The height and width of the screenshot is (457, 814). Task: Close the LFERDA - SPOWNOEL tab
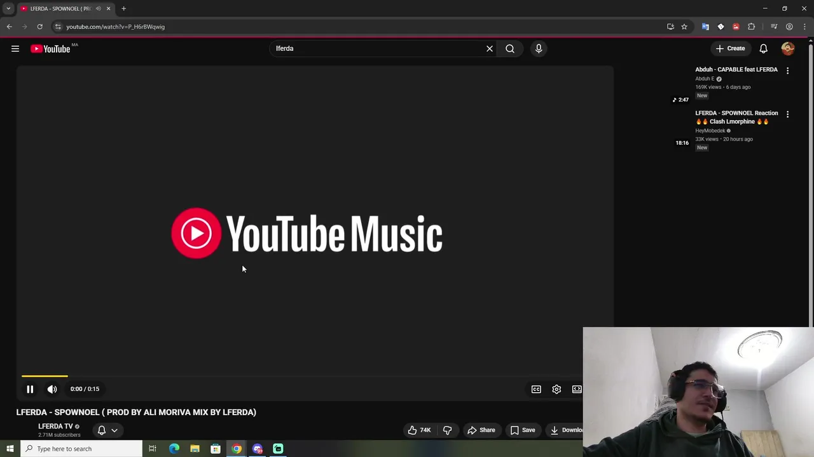click(108, 9)
